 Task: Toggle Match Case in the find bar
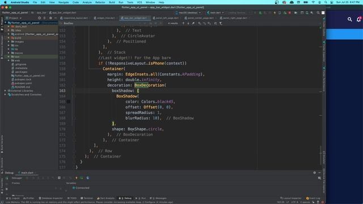pyautogui.click(x=151, y=23)
